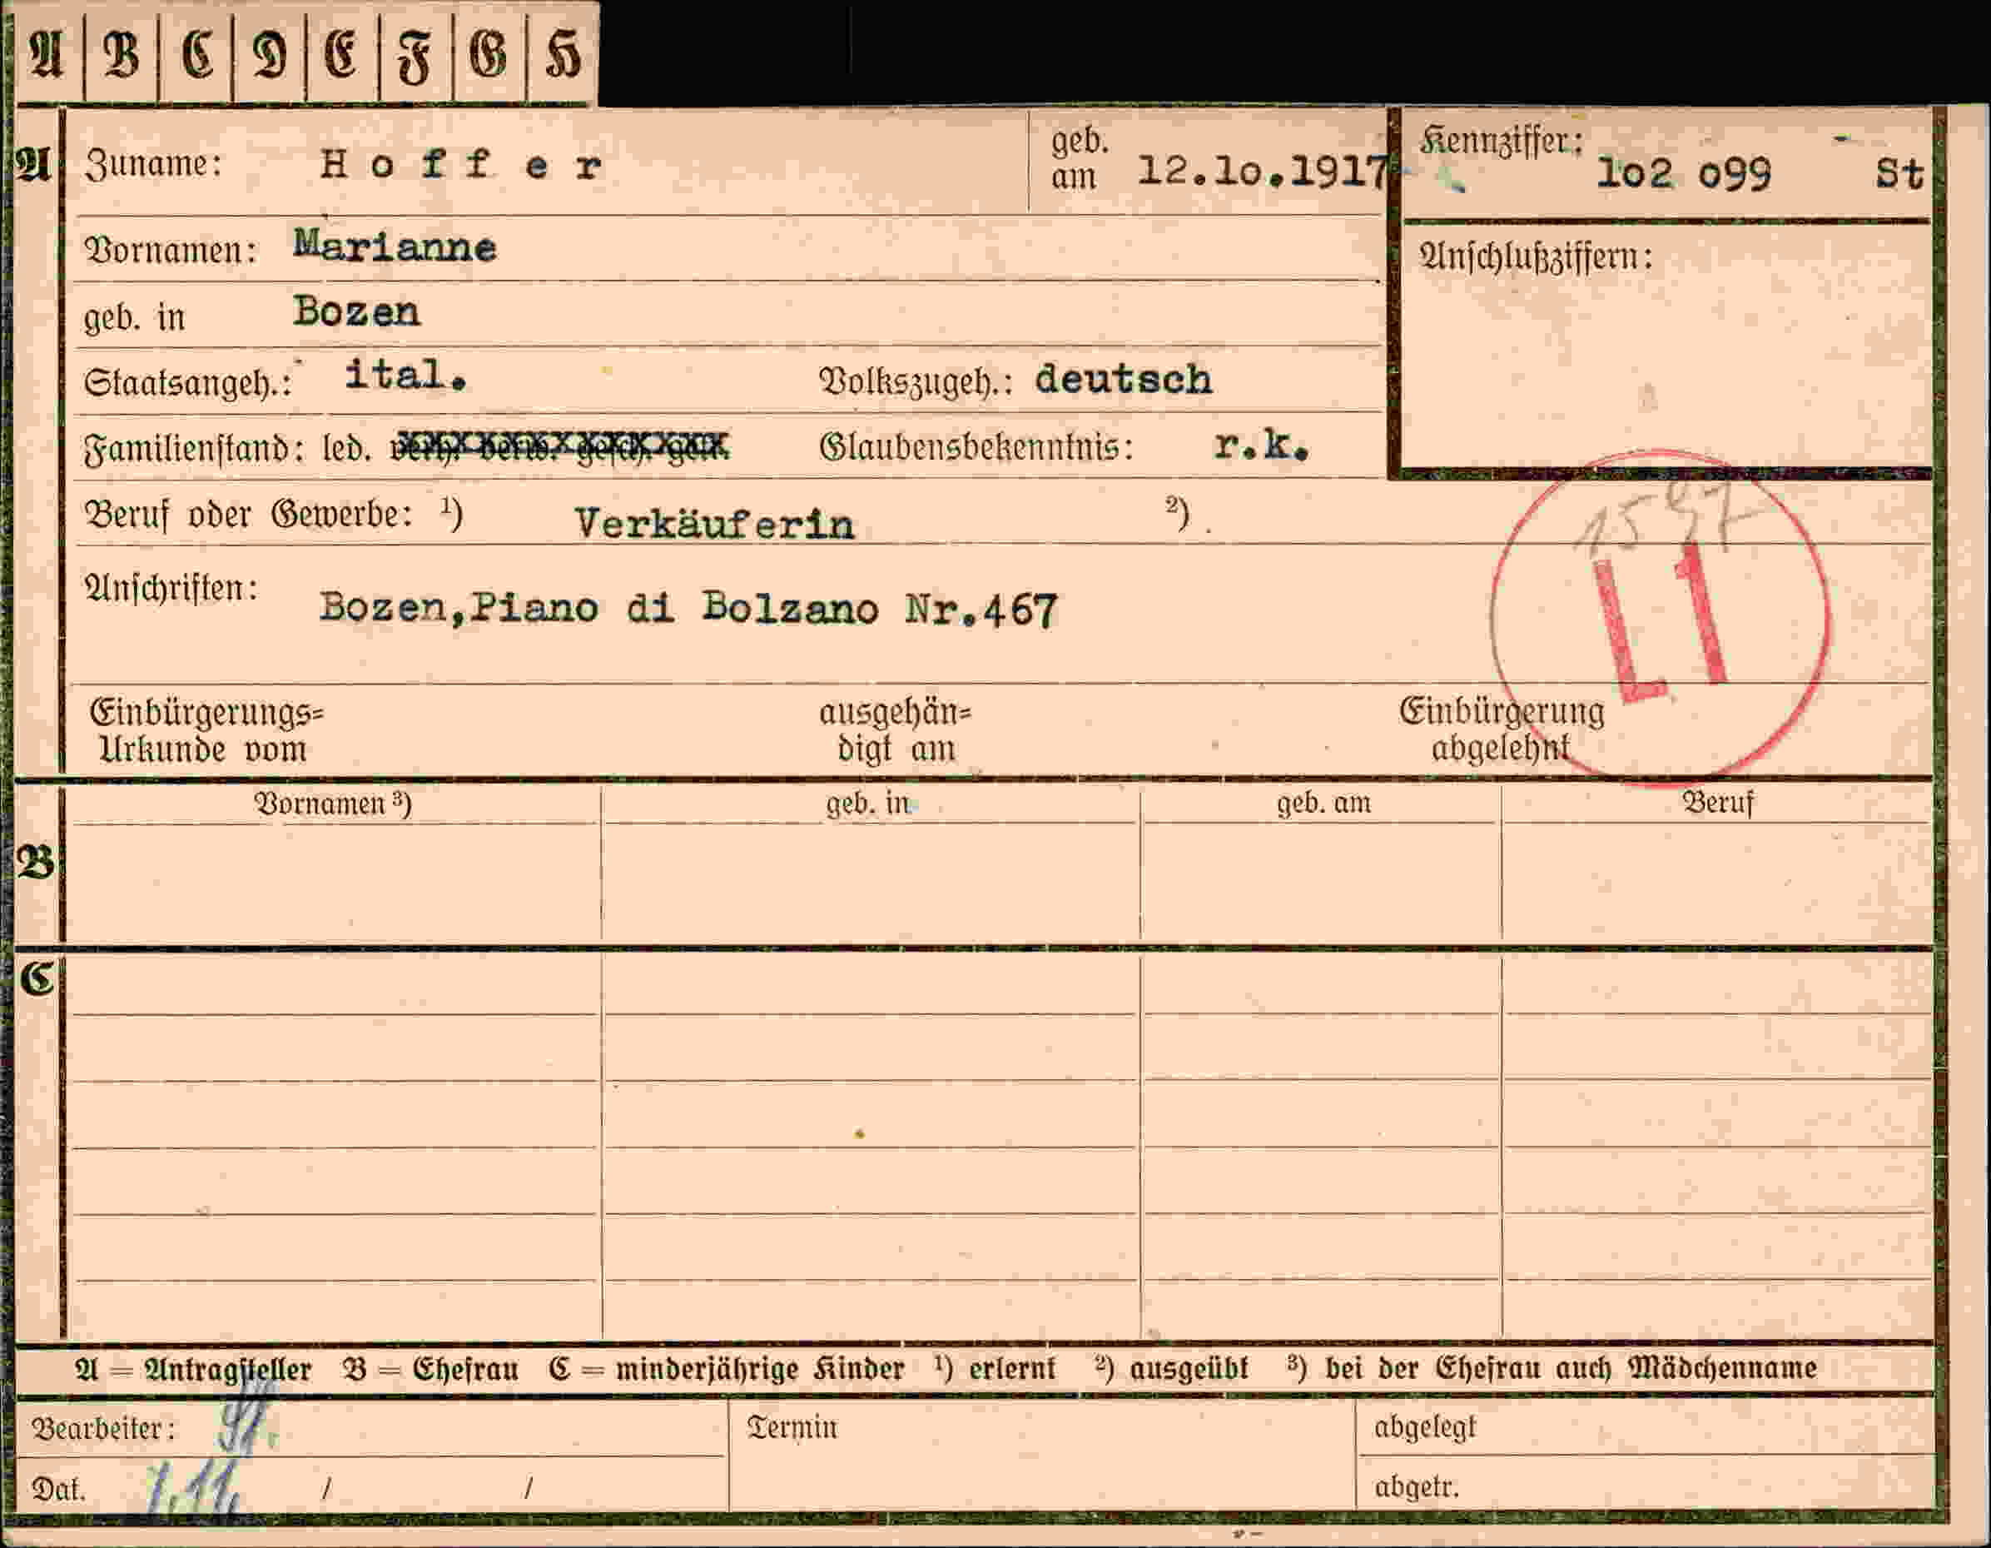1991x1548 pixels.
Task: Click the section letter 'B' marker at left
Action: click(36, 862)
